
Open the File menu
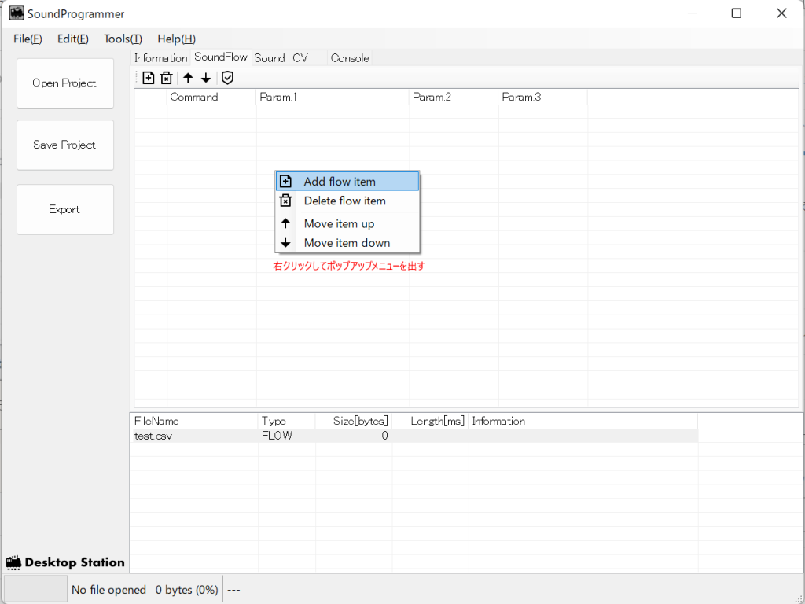pos(28,39)
